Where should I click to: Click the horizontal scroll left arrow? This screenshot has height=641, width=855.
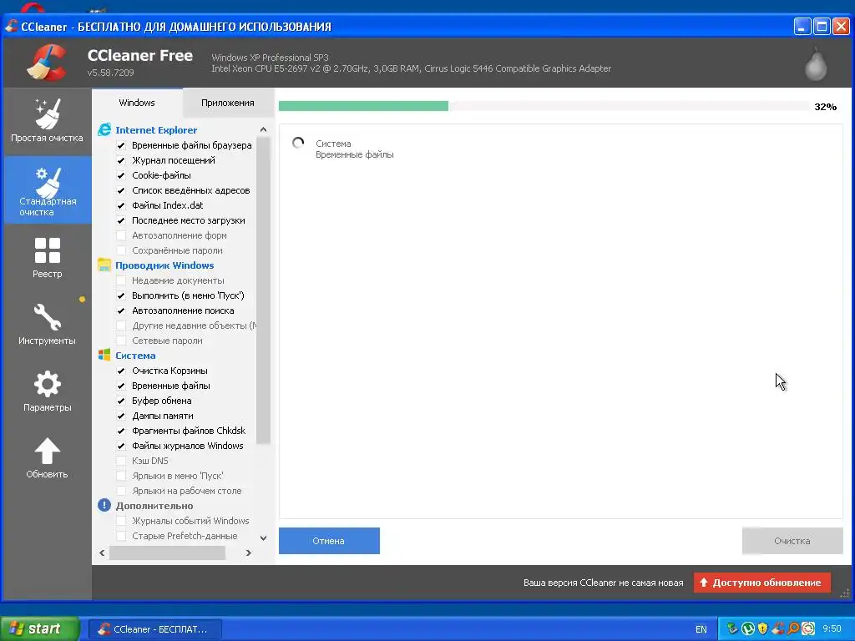tap(102, 553)
